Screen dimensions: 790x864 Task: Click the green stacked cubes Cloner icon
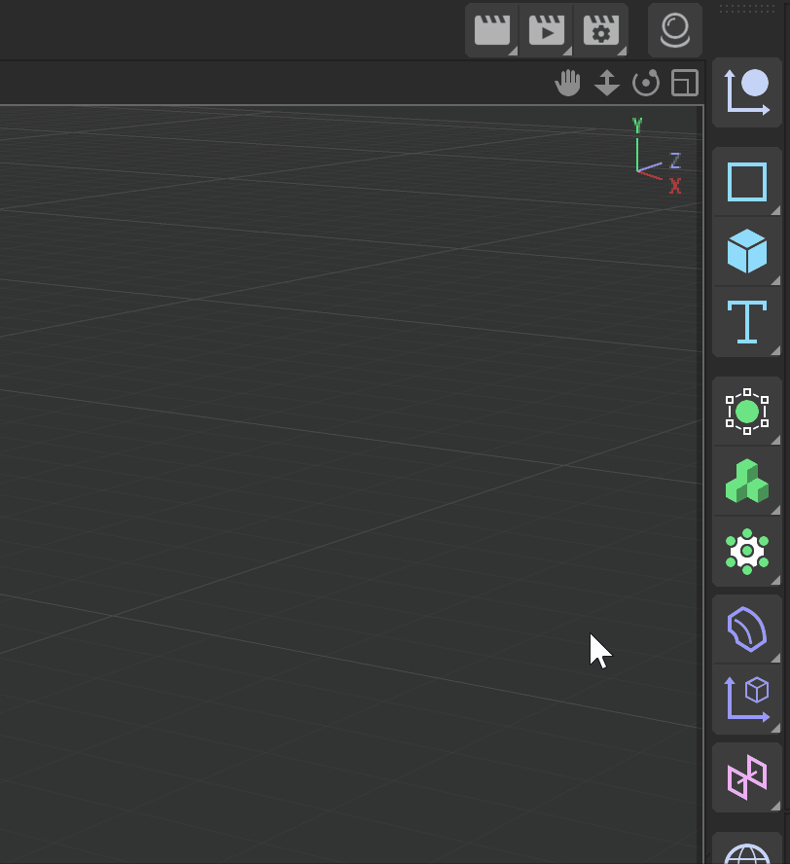(747, 481)
